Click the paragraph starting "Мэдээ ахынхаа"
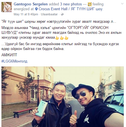The height and width of the screenshot is (127, 126). (x=61, y=33)
